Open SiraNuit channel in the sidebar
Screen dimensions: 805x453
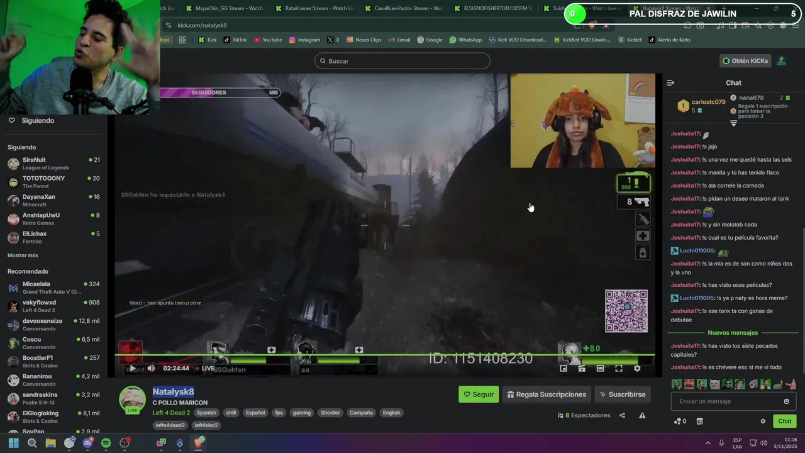tap(53, 164)
